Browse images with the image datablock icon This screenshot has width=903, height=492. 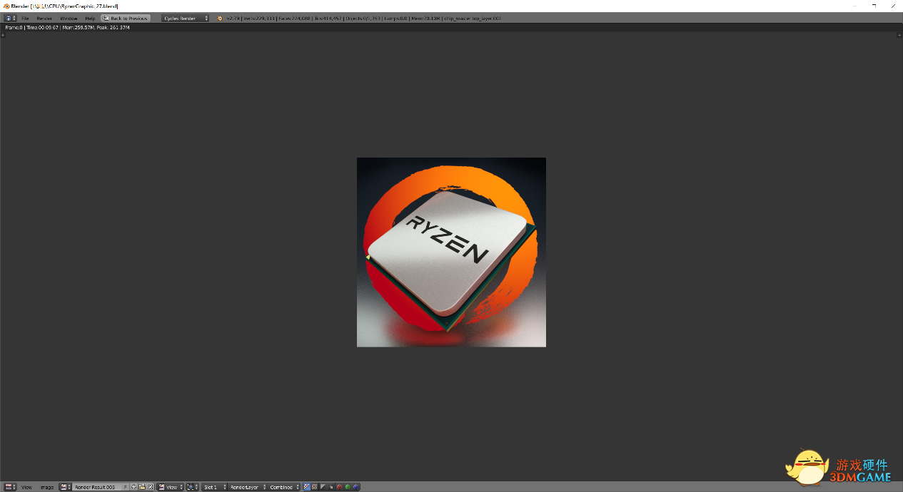(65, 487)
